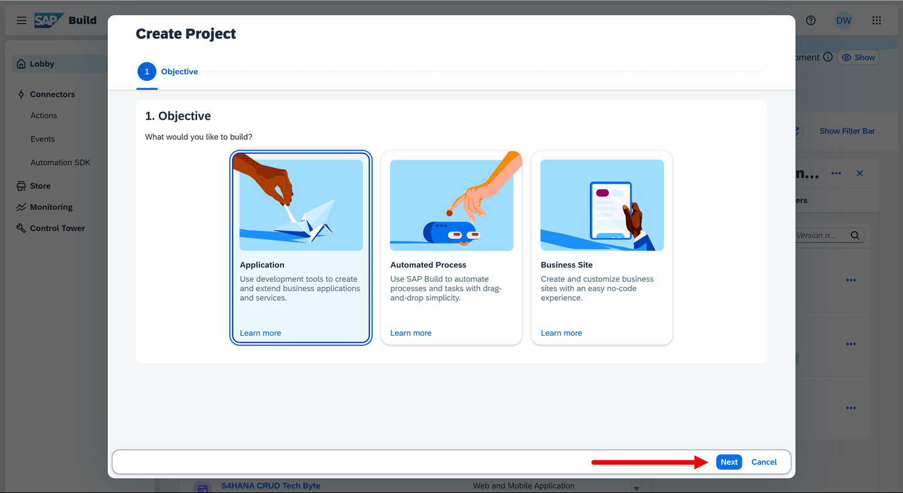Open Store in the sidebar

tap(40, 186)
